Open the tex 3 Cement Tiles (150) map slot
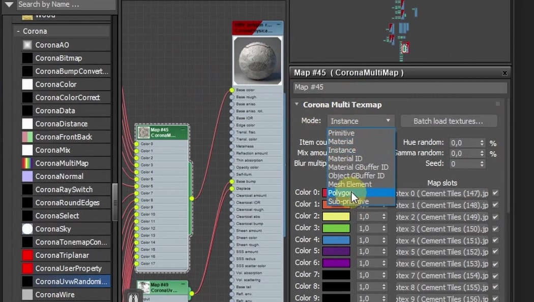Image resolution: width=534 pixels, height=302 pixels. click(442, 229)
